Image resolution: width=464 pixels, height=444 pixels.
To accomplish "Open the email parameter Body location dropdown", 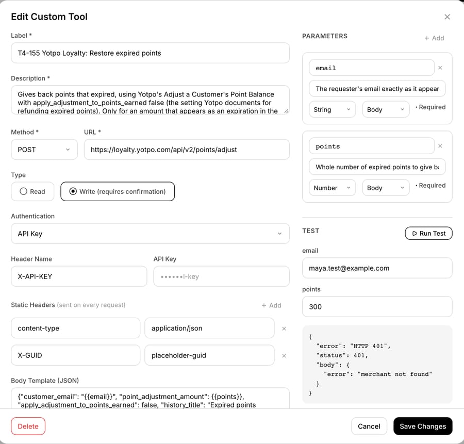I will tap(386, 109).
